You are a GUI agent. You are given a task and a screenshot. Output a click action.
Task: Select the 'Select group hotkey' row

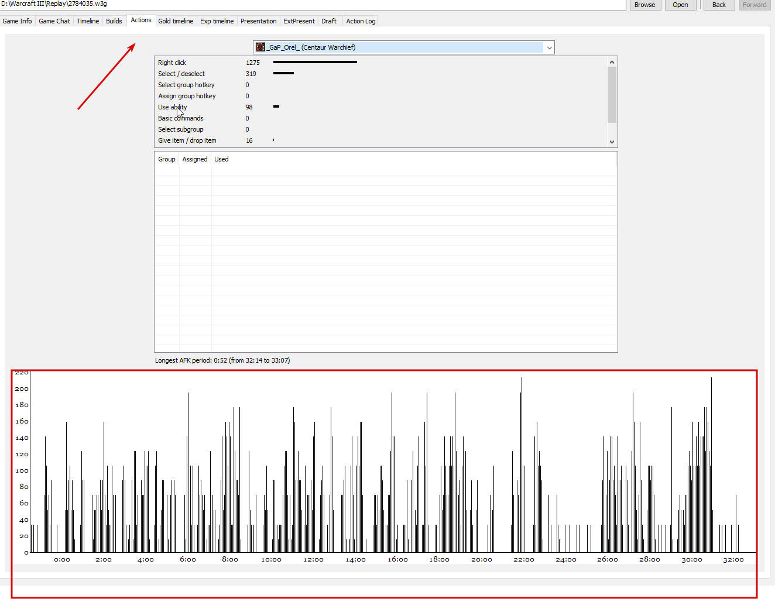pos(381,85)
